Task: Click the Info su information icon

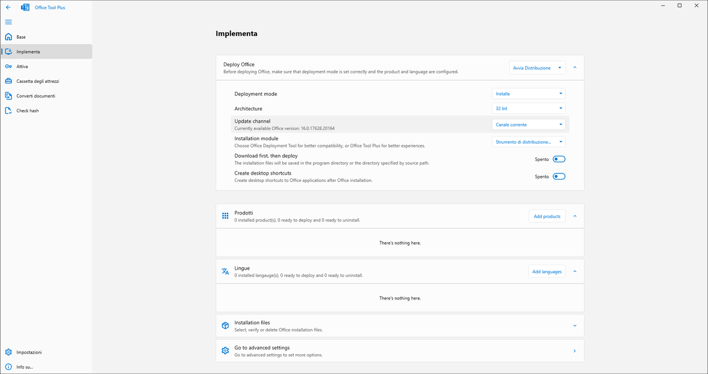Action: coord(8,367)
